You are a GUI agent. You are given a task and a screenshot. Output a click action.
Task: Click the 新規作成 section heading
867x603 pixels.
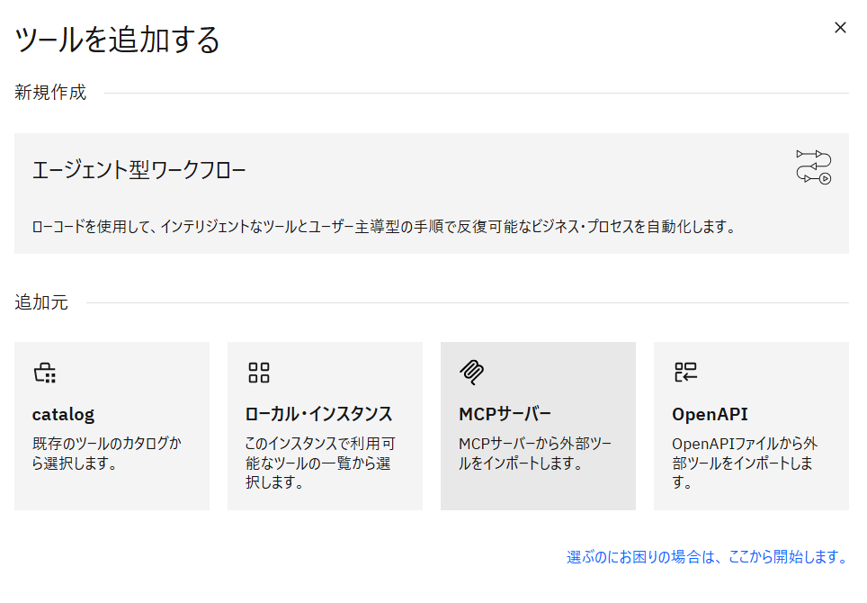click(50, 93)
